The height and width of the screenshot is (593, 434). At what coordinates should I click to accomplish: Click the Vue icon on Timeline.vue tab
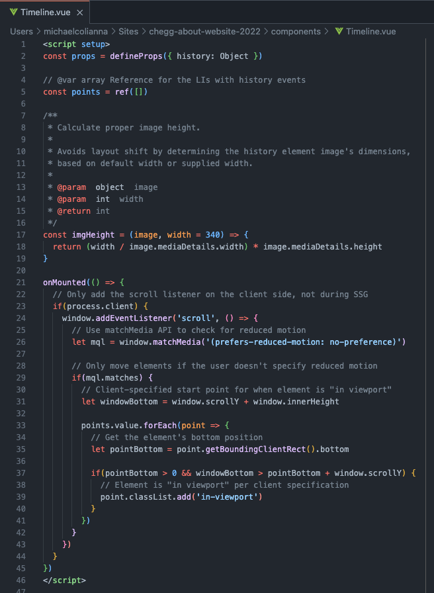(x=14, y=13)
